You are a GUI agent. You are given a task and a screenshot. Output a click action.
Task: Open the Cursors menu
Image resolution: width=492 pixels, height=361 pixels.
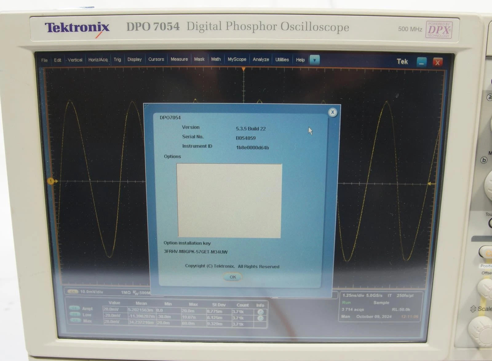(156, 59)
